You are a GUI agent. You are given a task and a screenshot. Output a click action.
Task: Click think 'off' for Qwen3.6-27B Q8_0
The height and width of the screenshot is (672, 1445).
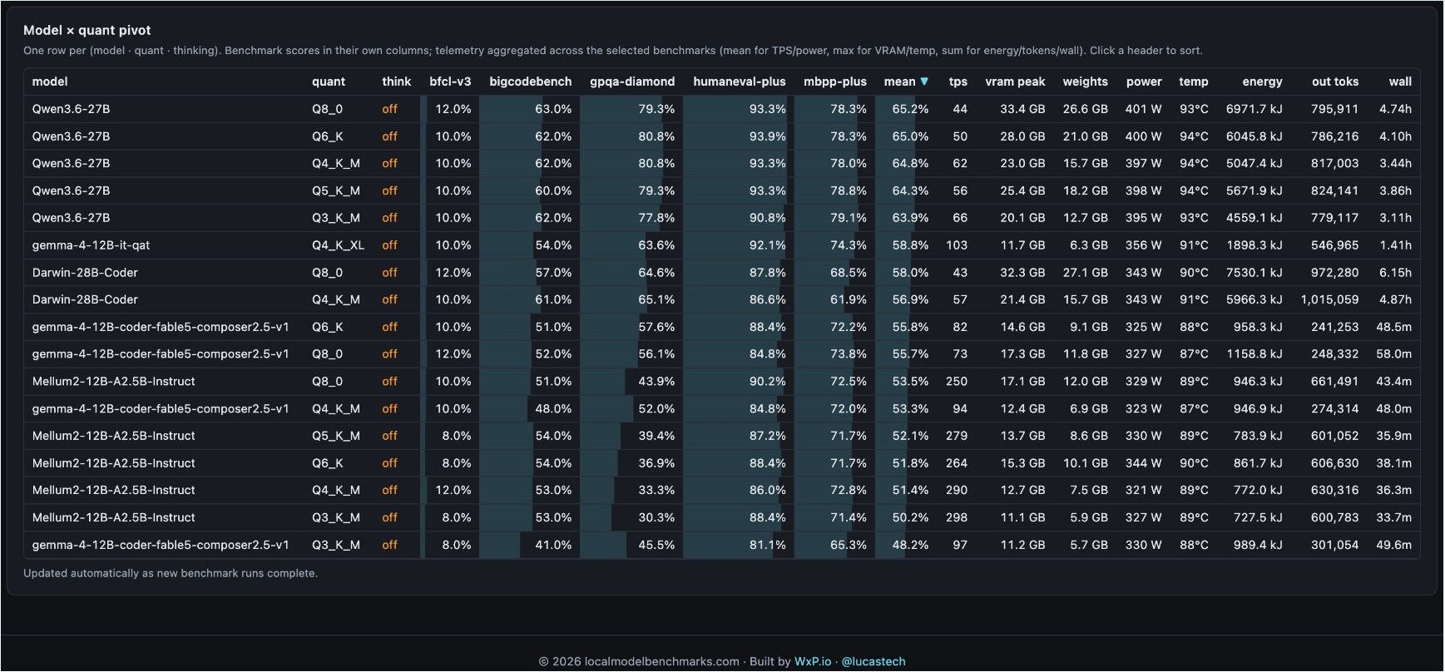pyautogui.click(x=389, y=109)
